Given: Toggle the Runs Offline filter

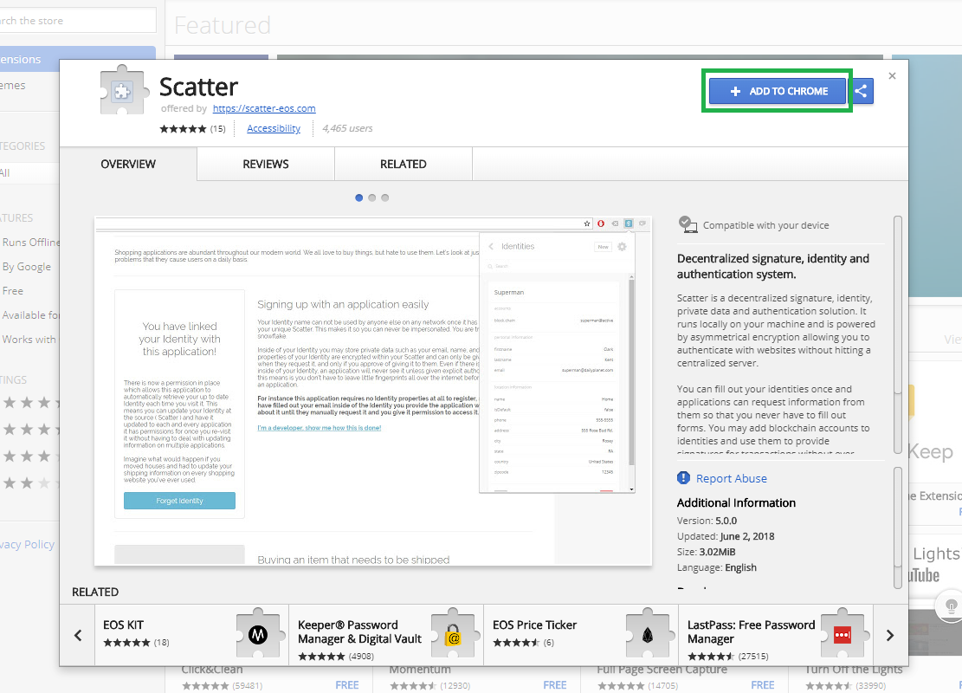Looking at the screenshot, I should [x=30, y=242].
